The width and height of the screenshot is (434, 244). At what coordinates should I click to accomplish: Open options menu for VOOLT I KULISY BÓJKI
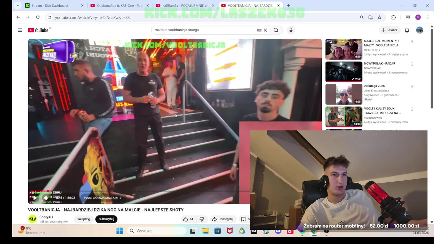click(412, 109)
